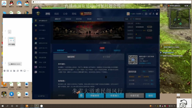Click the 快速加入 button
The image size is (192, 108).
[x=115, y=95]
